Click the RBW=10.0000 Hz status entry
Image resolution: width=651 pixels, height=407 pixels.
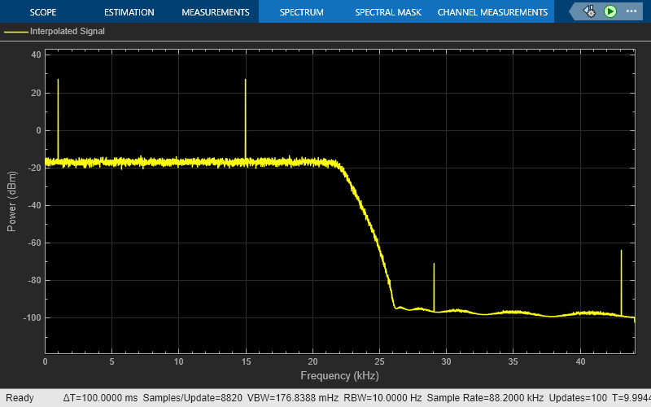pos(382,398)
